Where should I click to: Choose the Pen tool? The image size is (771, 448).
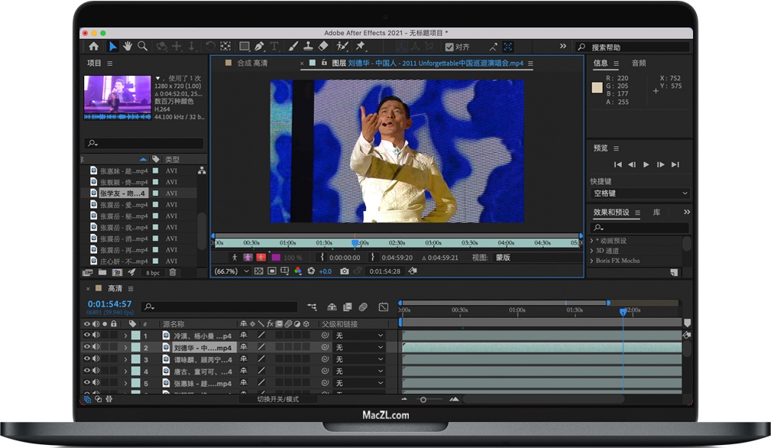260,47
